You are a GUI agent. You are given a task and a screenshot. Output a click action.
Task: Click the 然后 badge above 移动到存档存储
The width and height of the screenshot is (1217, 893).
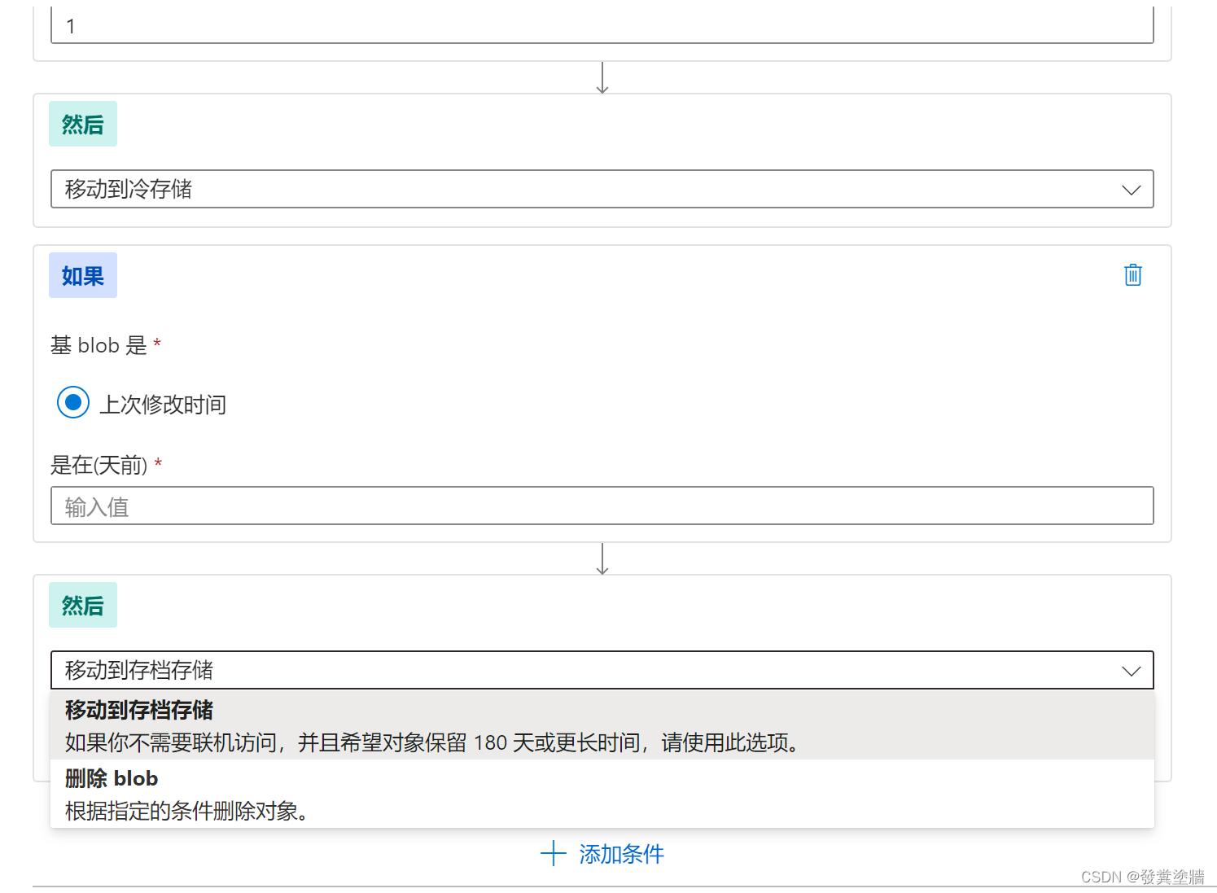[x=83, y=605]
